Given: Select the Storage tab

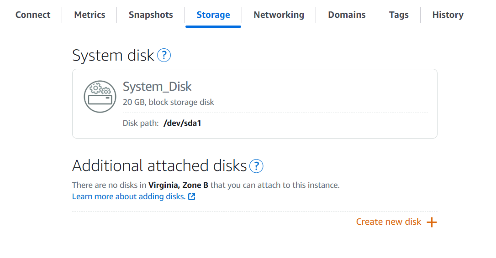Looking at the screenshot, I should pos(213,15).
